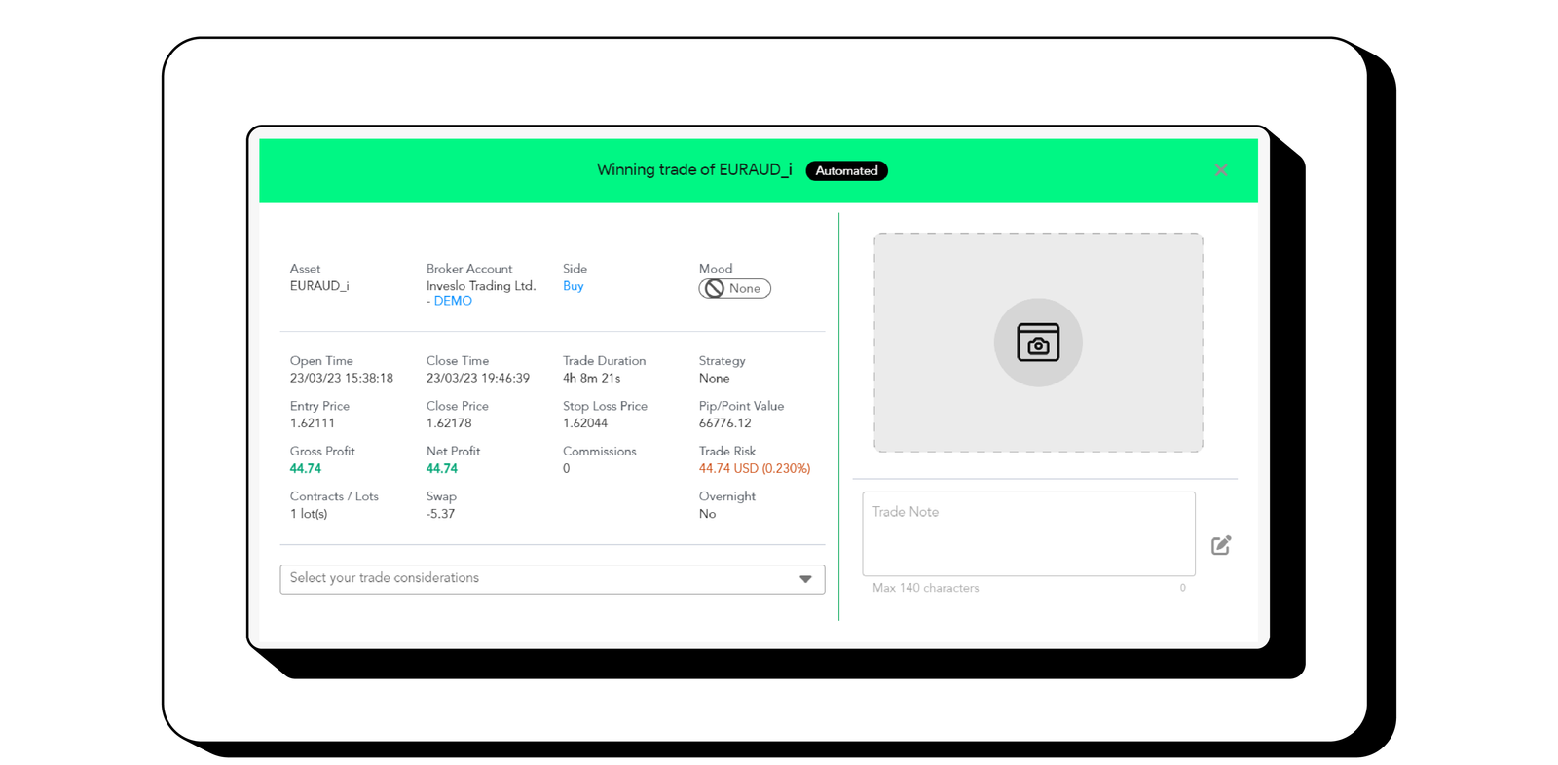This screenshot has width=1558, height=765.
Task: Close the winning trade dialog
Action: (x=1220, y=170)
